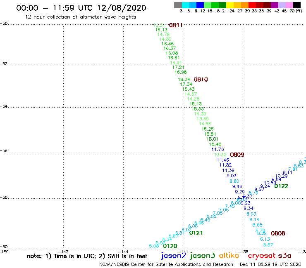Select the longitude axis label -147
This screenshot has width=306, height=268.
point(63,252)
